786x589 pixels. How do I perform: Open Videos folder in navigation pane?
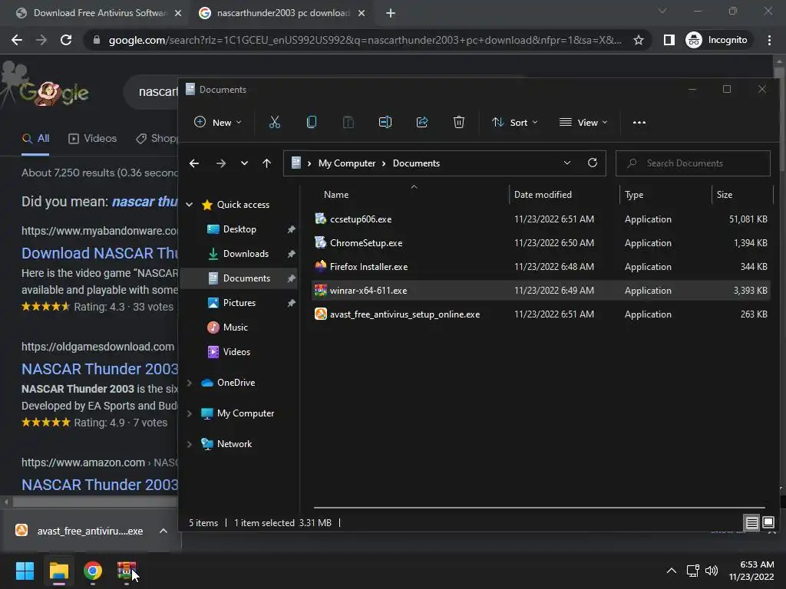pos(236,351)
